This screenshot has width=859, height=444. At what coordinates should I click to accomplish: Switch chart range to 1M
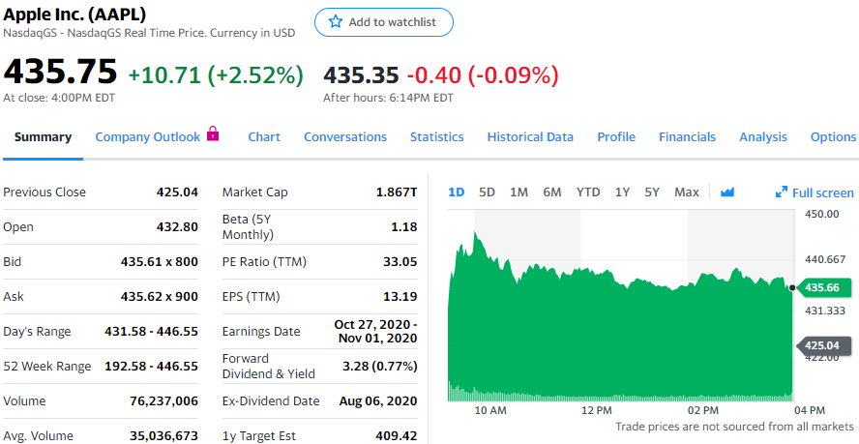[518, 192]
